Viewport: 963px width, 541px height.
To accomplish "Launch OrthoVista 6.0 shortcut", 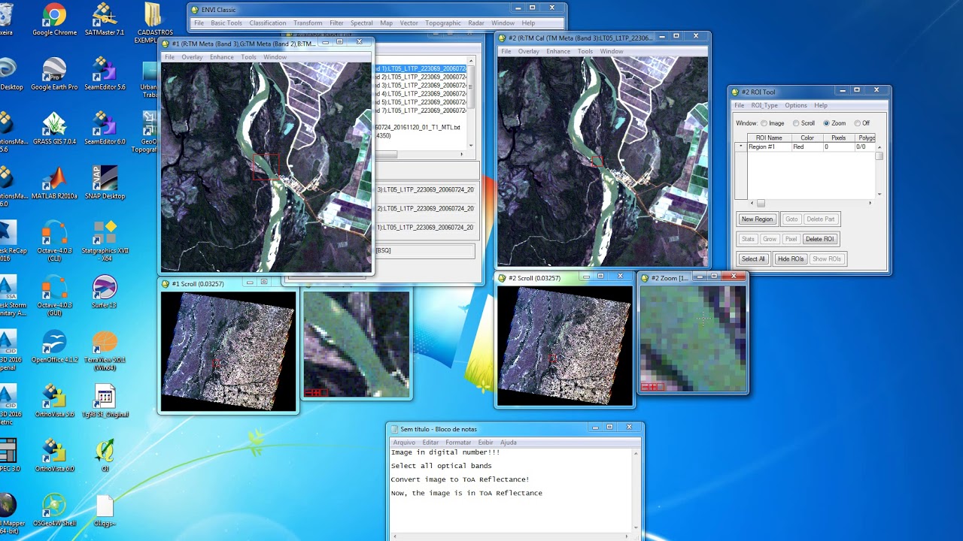I will (54, 455).
